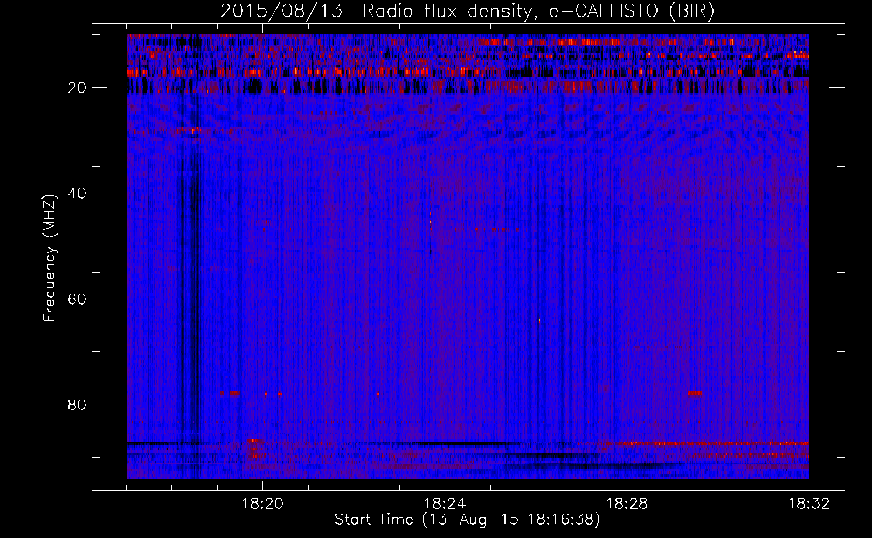Click the plot title '2015/08/13 Radio flux density'
Image resolution: width=872 pixels, height=538 pixels.
(467, 11)
